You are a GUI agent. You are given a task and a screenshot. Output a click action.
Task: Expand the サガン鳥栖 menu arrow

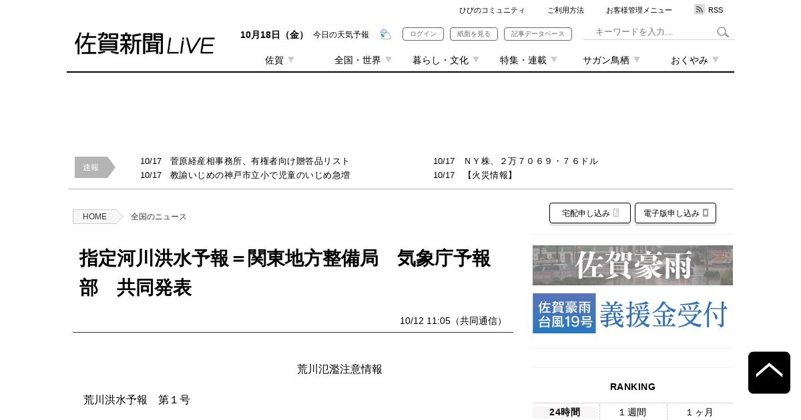(x=637, y=60)
